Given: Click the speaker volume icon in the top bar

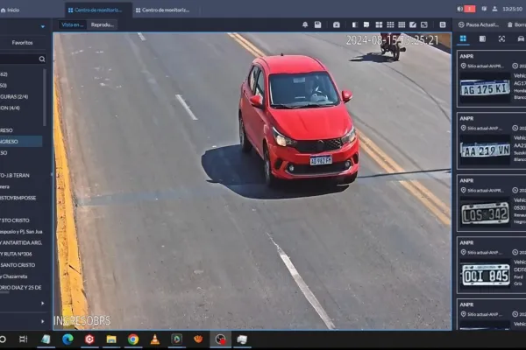Looking at the screenshot, I should coord(460,9).
